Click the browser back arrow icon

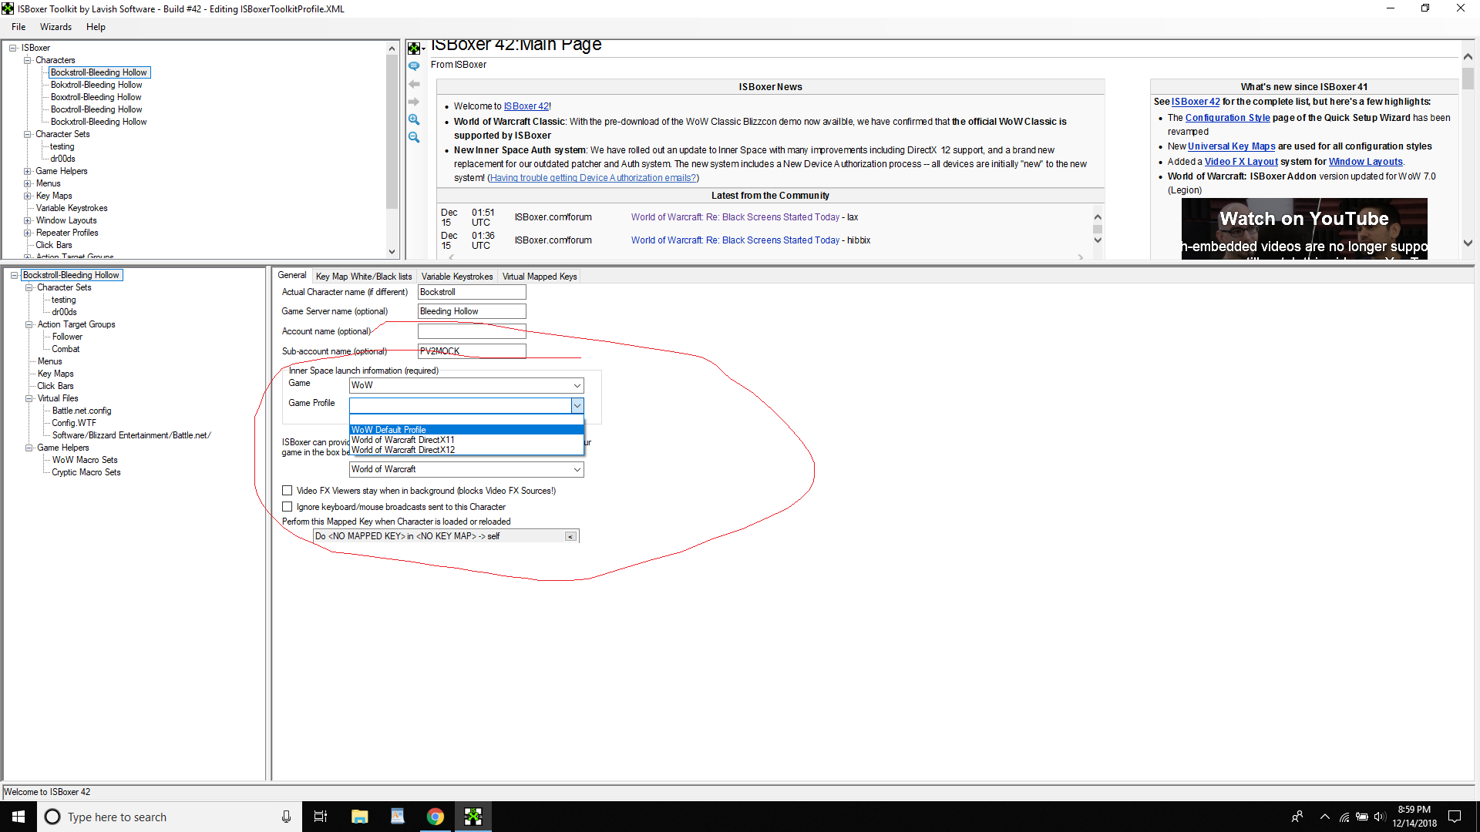click(414, 84)
